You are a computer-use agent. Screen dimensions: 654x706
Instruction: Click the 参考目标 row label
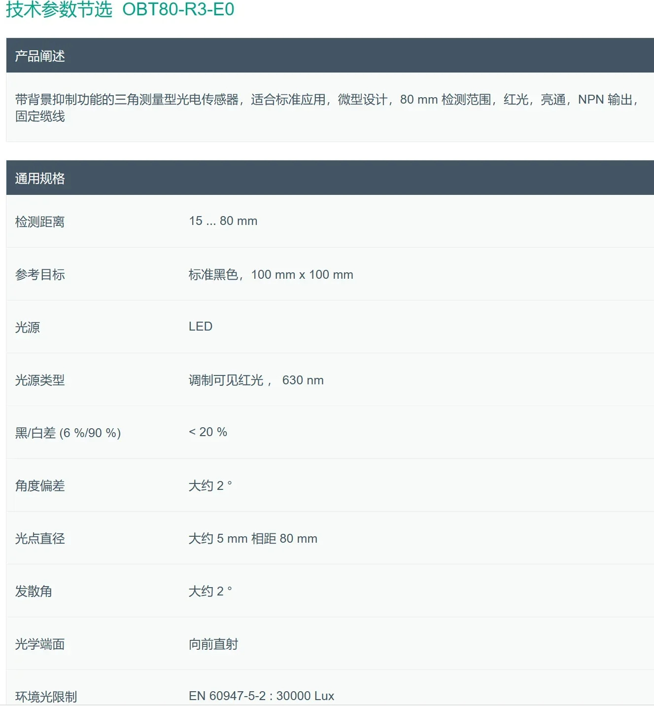pos(40,274)
